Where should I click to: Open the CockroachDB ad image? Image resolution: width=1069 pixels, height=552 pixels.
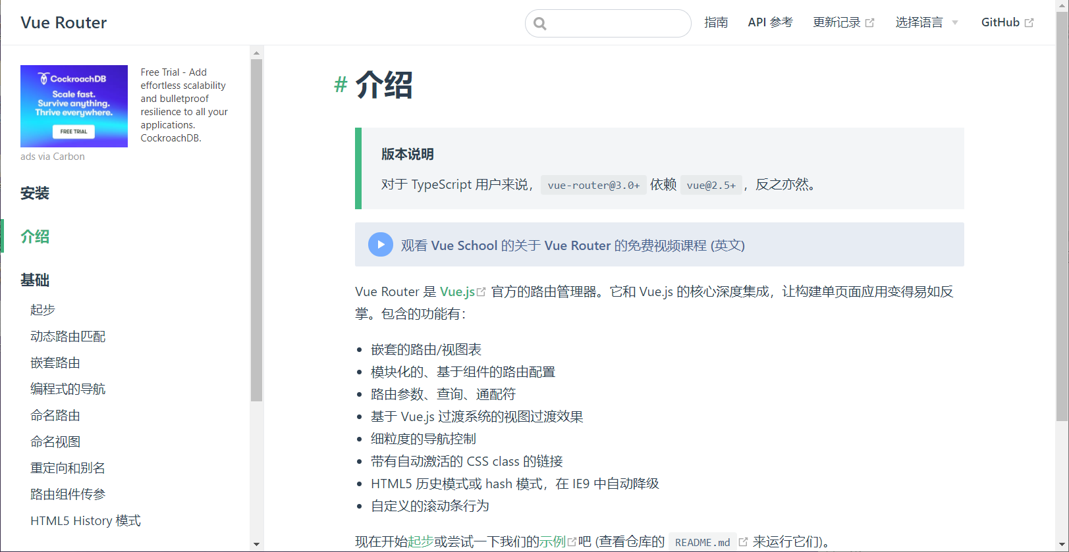click(74, 106)
